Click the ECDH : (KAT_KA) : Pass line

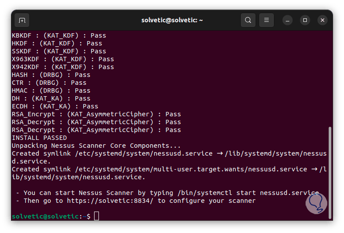pos(55,106)
